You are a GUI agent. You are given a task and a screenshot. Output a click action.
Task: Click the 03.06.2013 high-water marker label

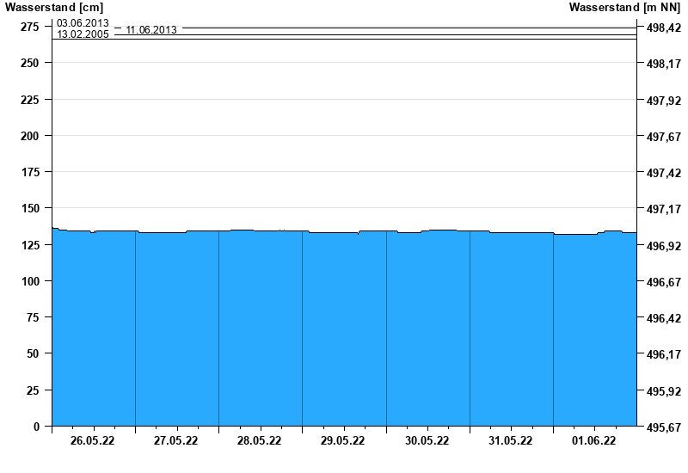(83, 23)
